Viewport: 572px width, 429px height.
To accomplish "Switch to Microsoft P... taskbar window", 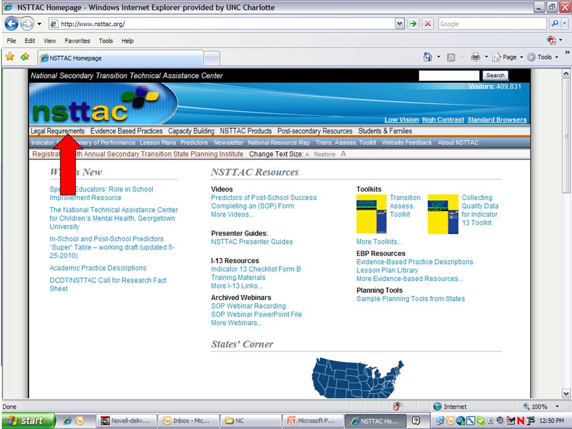I will pos(313,421).
